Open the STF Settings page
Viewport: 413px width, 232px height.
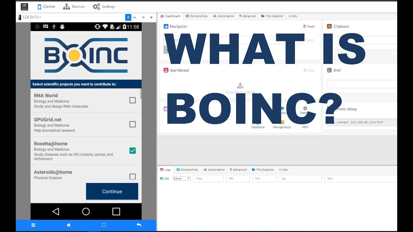pyautogui.click(x=104, y=6)
